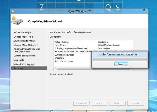Click the "New location:" label
Image resolution: width=157 pixels, height=112 pixels.
104,48
